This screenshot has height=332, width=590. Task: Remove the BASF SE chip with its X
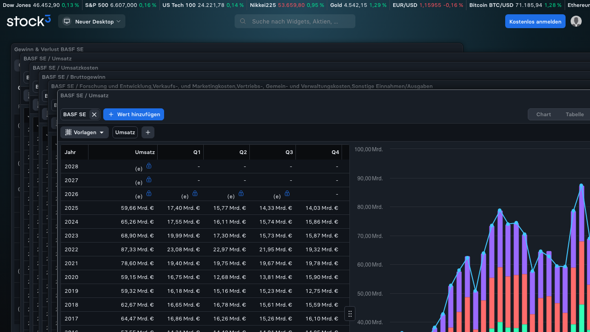click(x=94, y=114)
